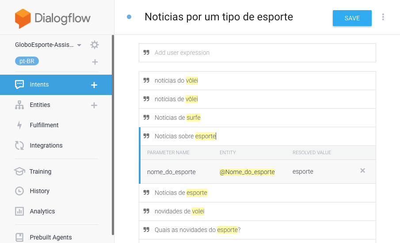
Task: Click quote icon of 'notícias de vôlei'
Action: [146, 99]
